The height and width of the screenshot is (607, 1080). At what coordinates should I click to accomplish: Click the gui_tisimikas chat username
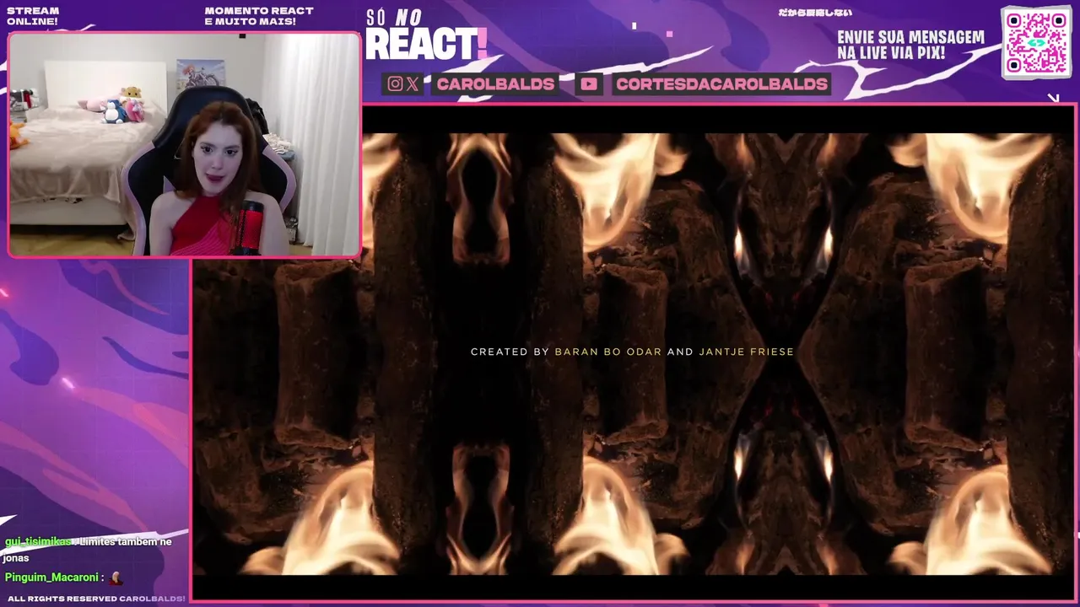[38, 541]
